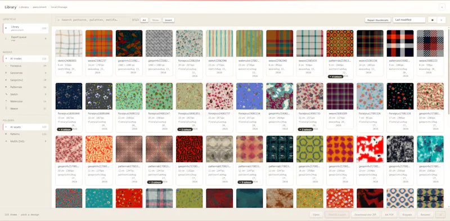Click the Library icon in sidebar

[6, 28]
